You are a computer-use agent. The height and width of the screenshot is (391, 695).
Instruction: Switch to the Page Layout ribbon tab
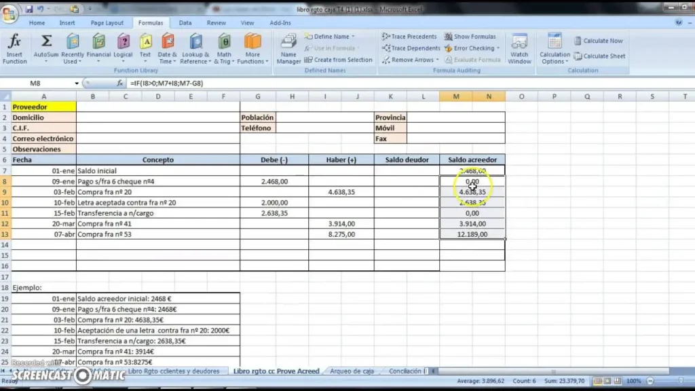pos(107,22)
